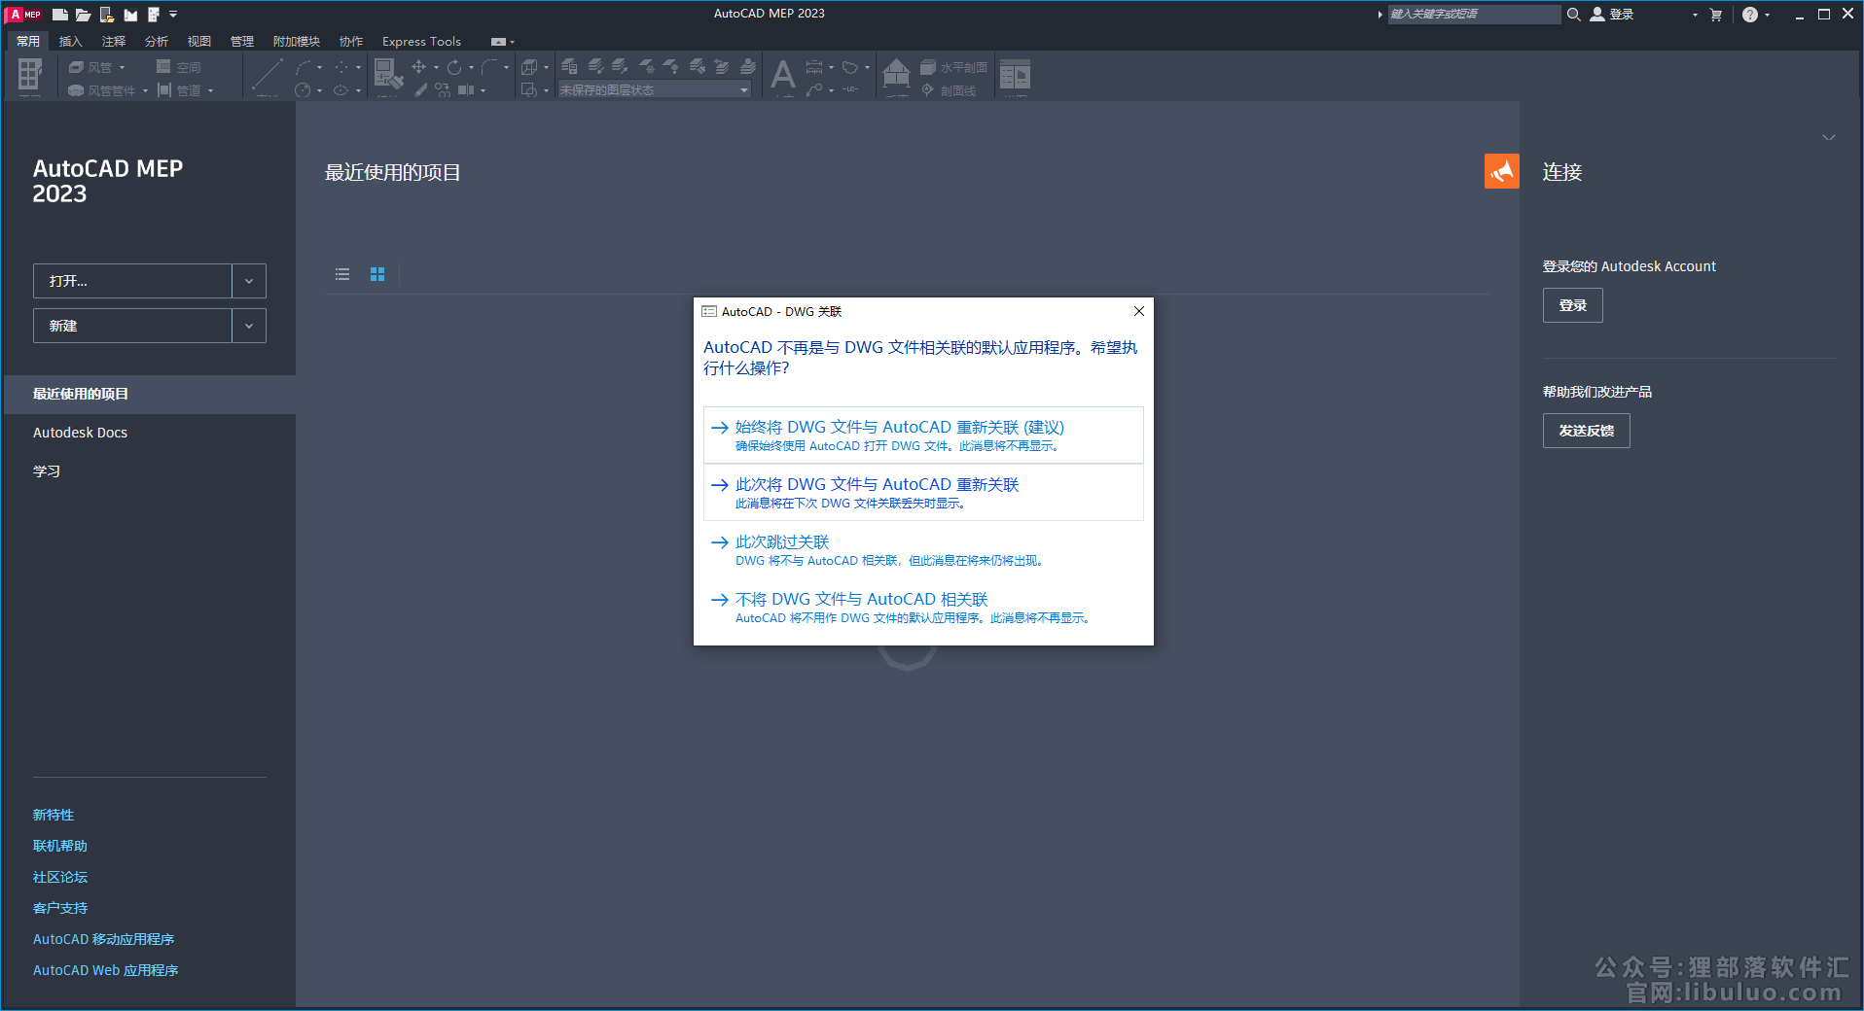The height and width of the screenshot is (1011, 1864).
Task: Select the 空间 space tool
Action: point(179,67)
